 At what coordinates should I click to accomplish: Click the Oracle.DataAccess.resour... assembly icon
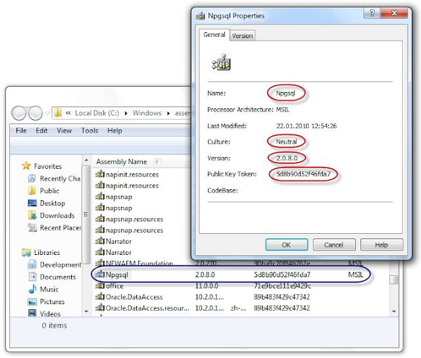coord(100,307)
